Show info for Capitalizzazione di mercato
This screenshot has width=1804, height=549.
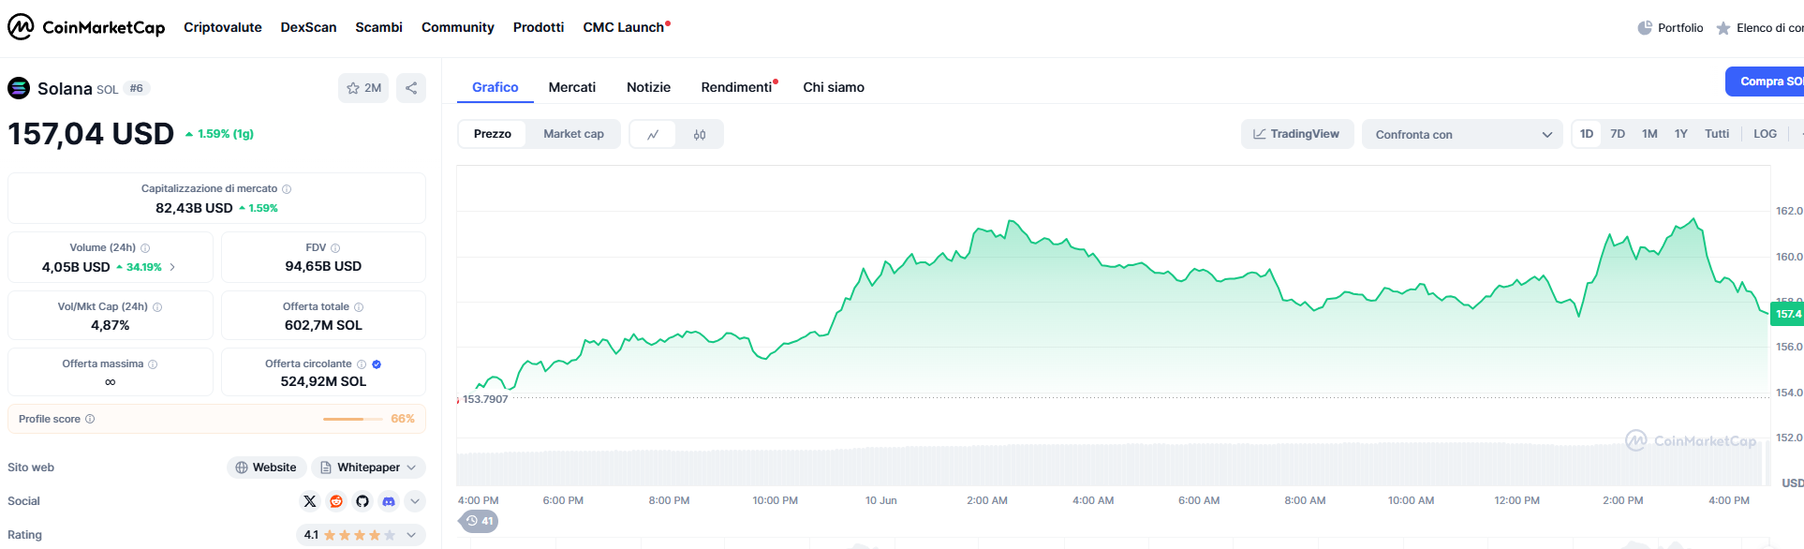pos(287,189)
